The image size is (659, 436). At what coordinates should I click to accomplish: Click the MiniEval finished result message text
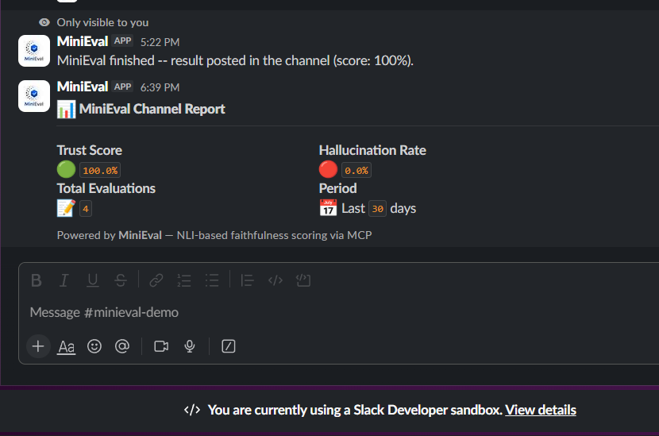tap(235, 60)
